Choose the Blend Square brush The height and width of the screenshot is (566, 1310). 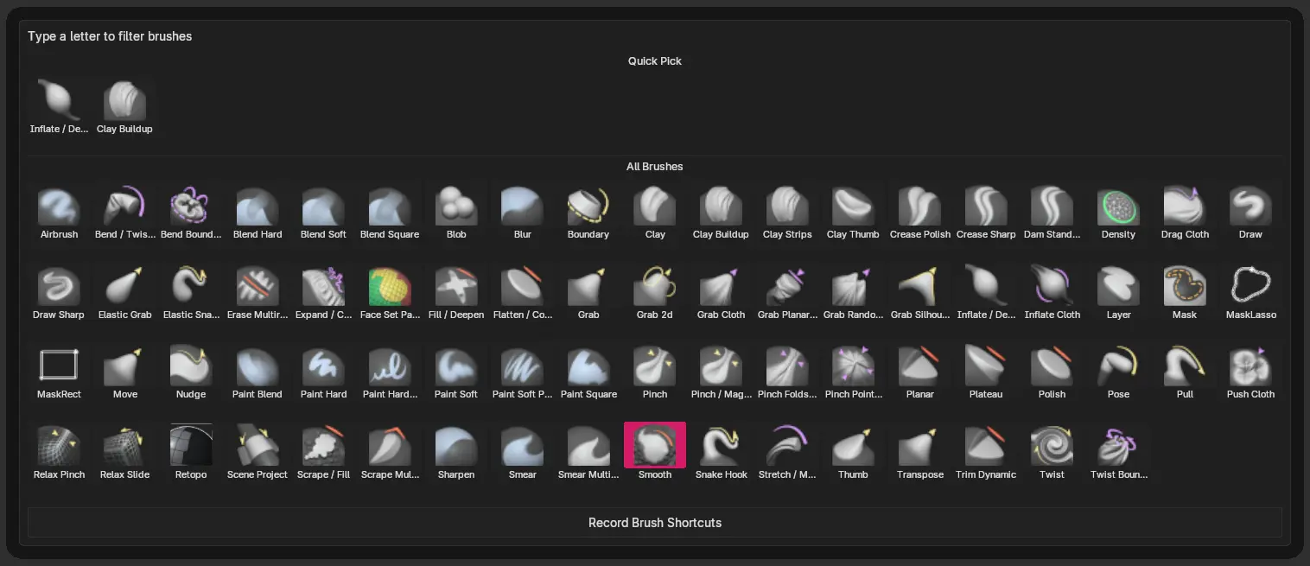pos(390,213)
